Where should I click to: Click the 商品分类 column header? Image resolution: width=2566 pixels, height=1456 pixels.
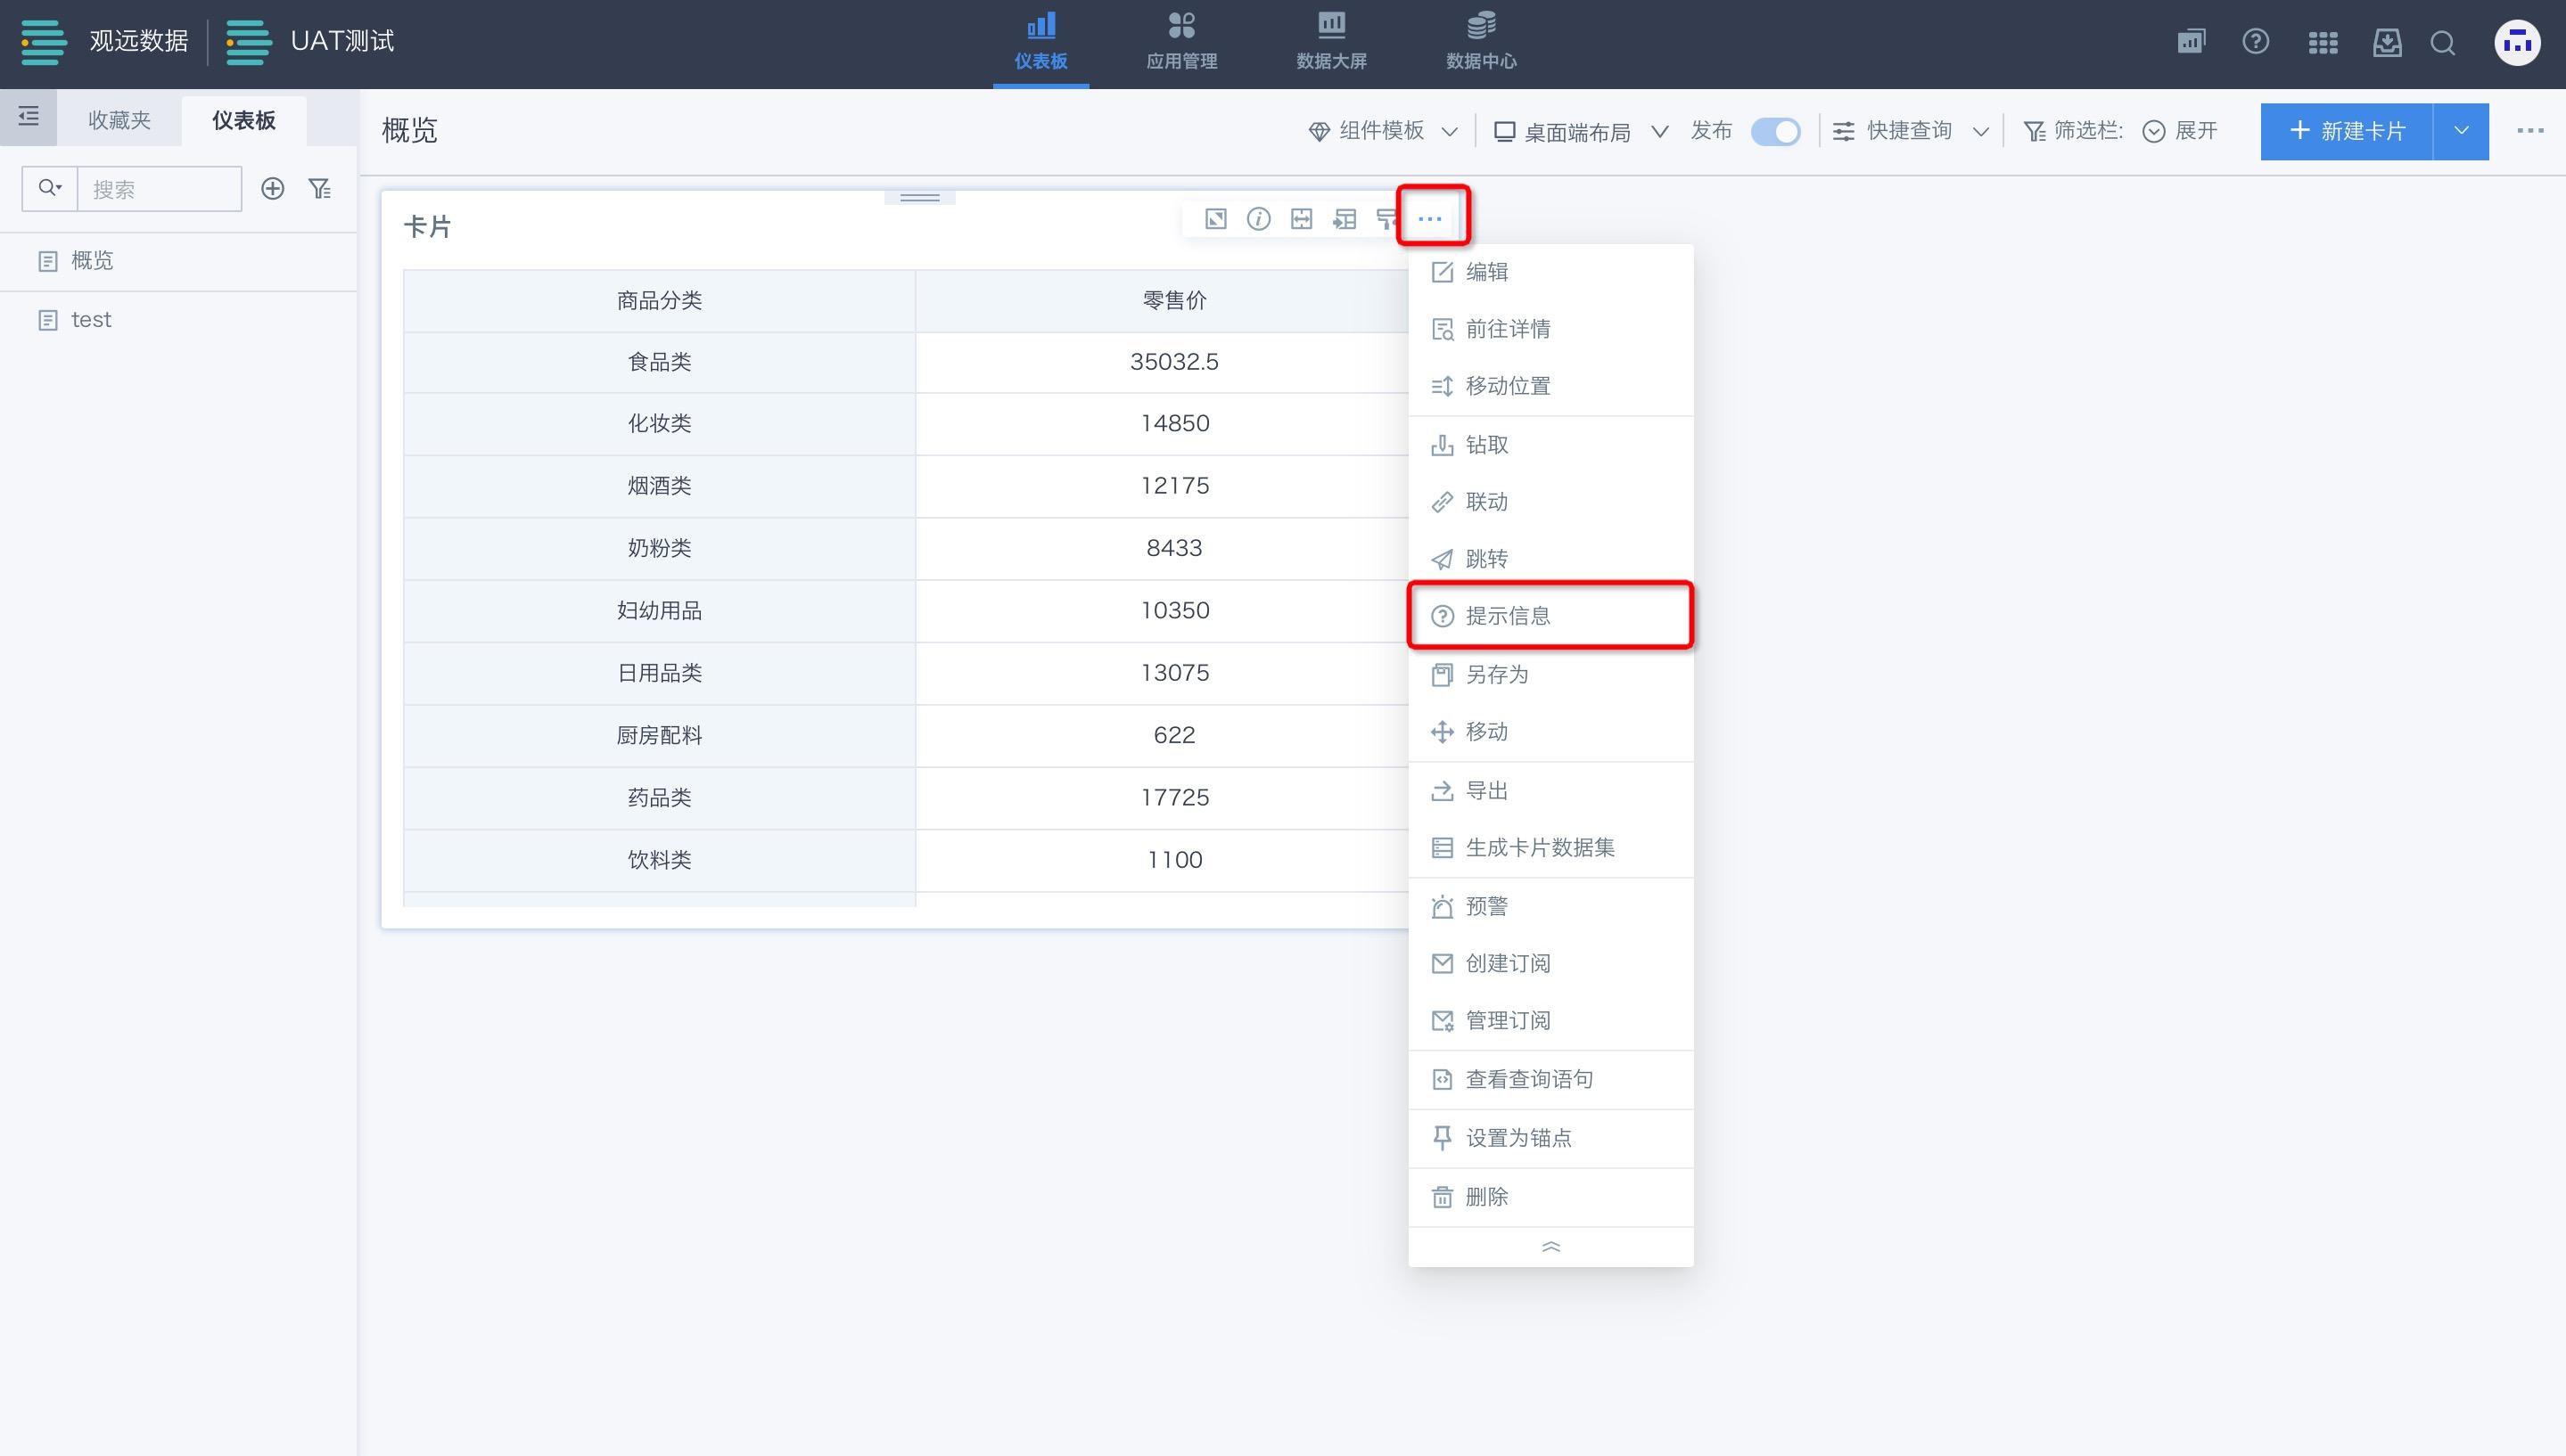(x=659, y=301)
